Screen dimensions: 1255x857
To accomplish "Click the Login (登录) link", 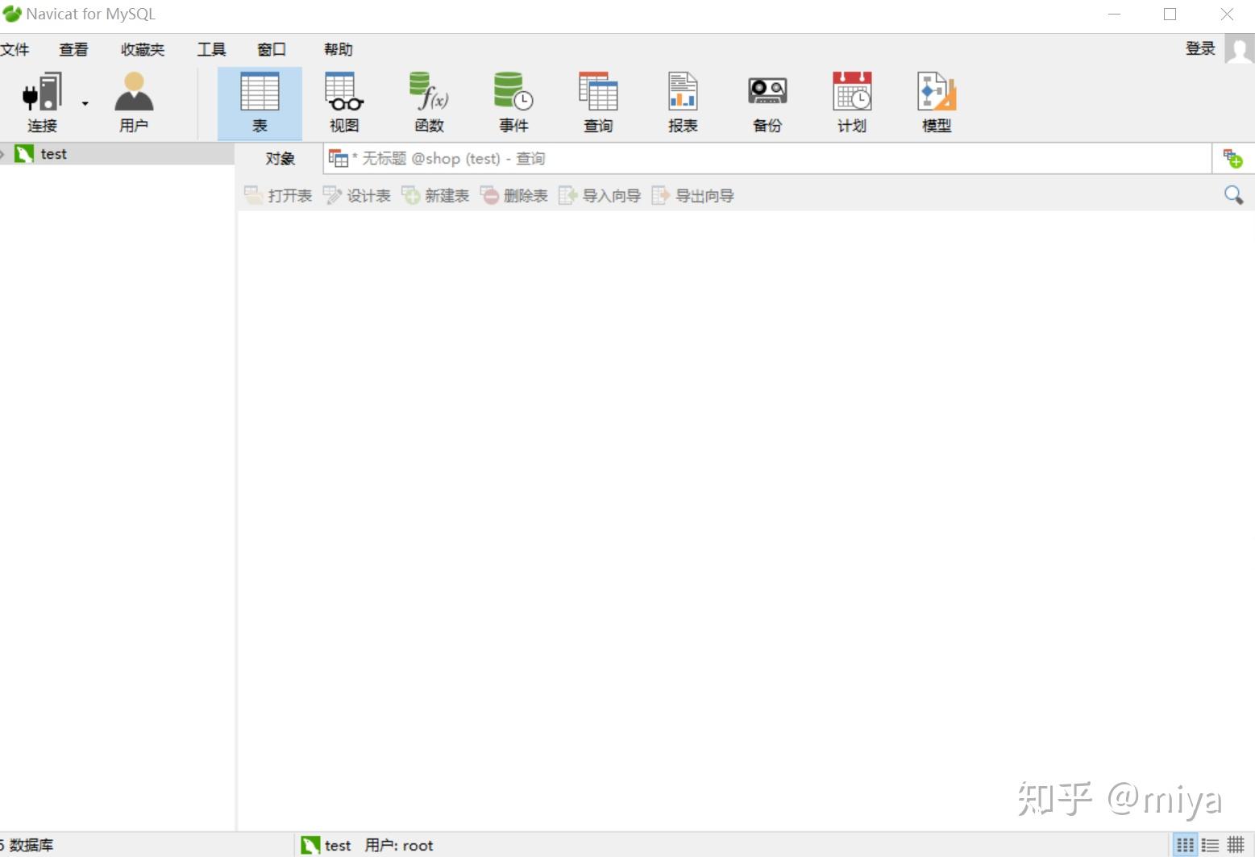I will 1200,48.
